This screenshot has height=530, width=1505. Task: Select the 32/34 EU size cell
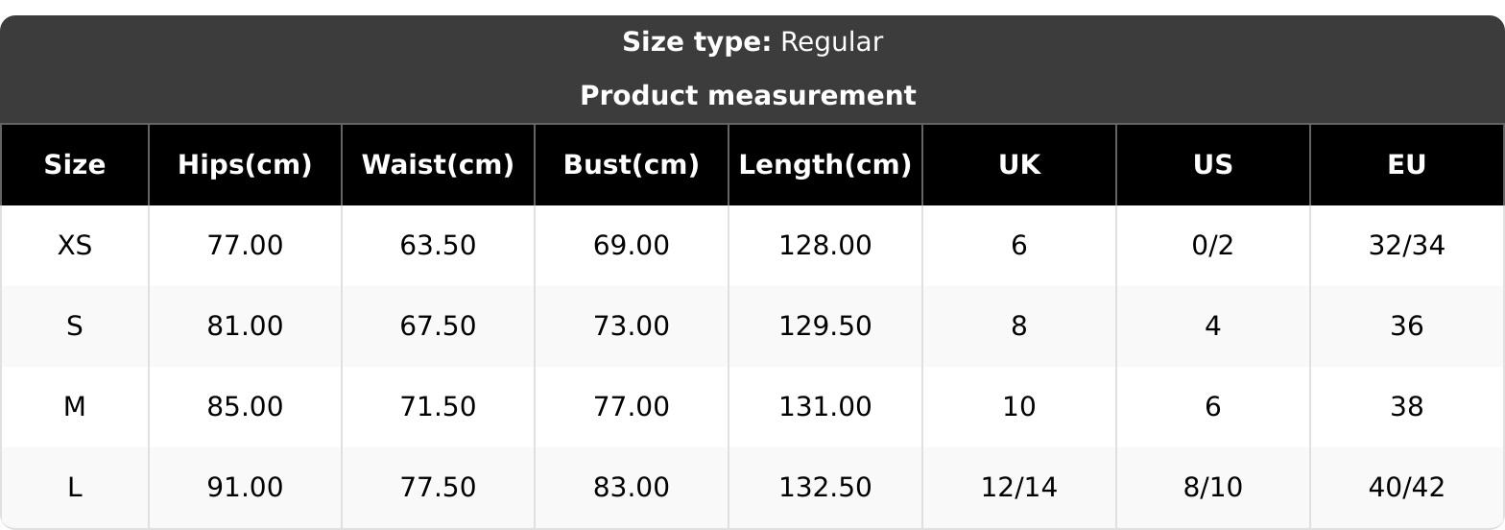(x=1406, y=246)
